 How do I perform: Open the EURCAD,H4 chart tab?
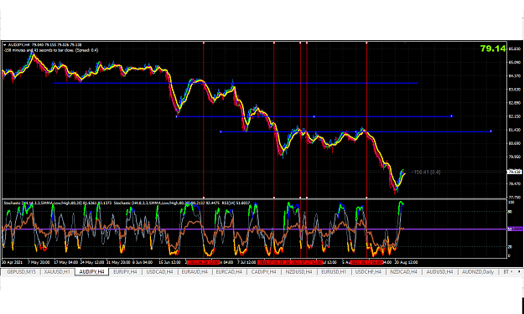229,272
